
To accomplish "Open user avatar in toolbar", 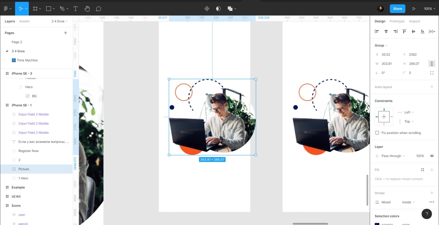I will (380, 9).
